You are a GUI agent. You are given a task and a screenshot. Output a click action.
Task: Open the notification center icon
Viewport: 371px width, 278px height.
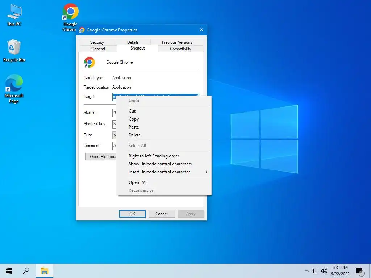click(359, 271)
